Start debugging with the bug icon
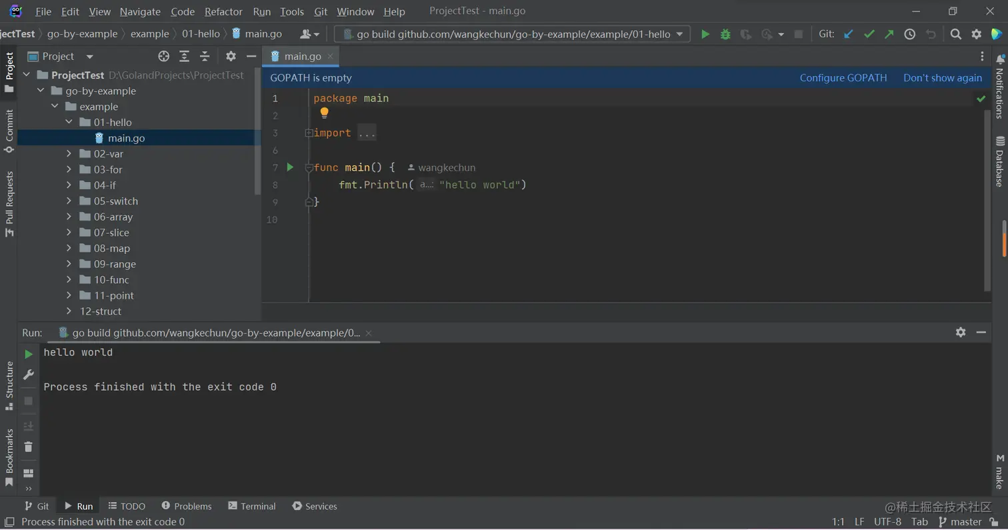 [x=725, y=34]
